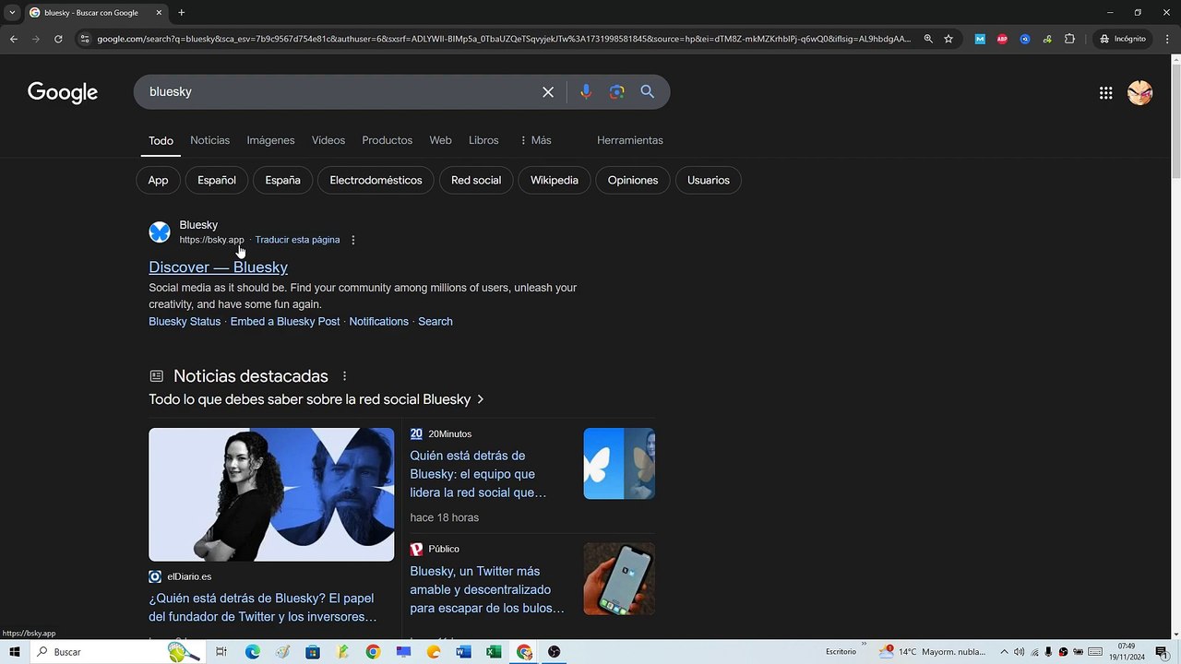This screenshot has height=664, width=1181.
Task: Apply the Opiniones filter chip
Action: 633,180
